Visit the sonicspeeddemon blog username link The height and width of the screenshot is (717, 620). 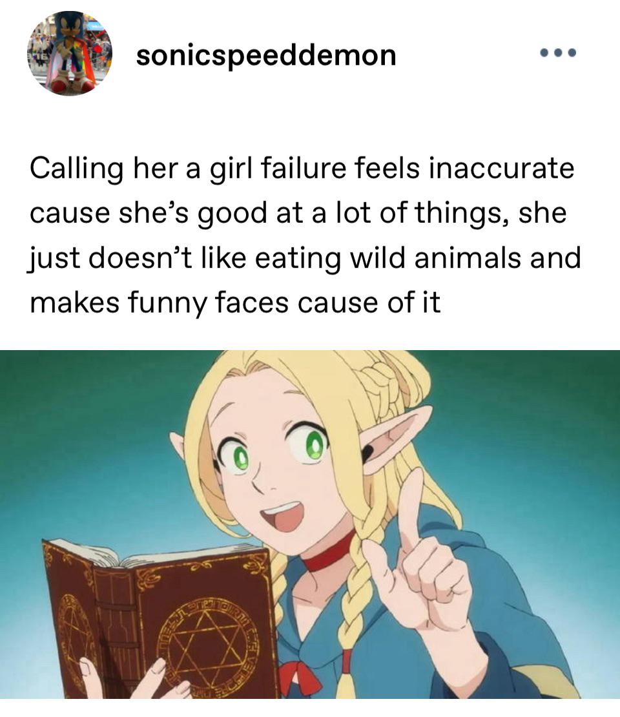click(x=266, y=56)
